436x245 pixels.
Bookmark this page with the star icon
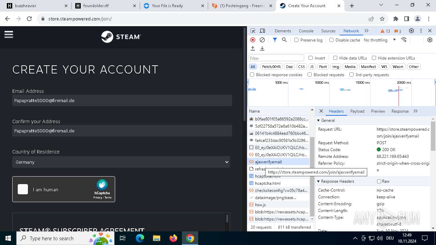coord(382,19)
